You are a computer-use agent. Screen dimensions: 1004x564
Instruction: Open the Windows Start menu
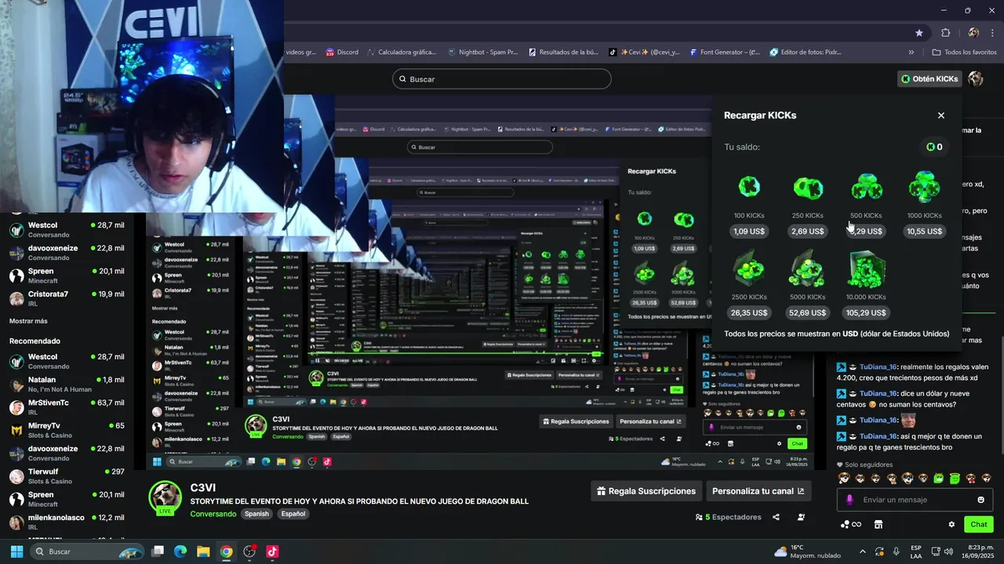coord(16,551)
